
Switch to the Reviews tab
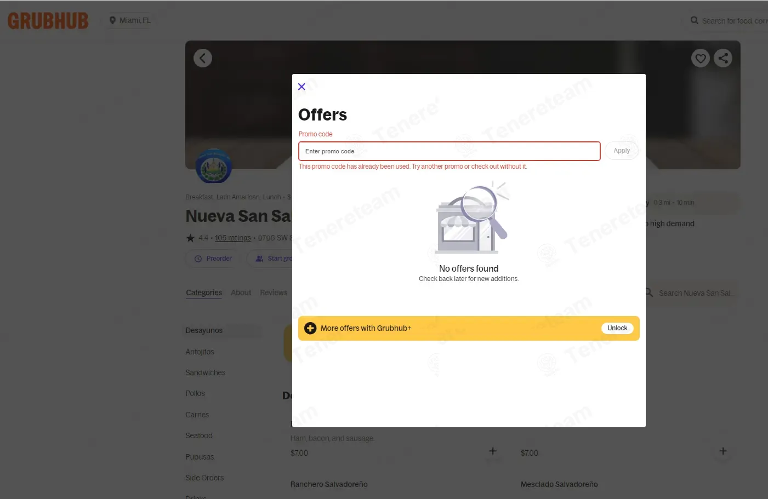click(x=274, y=292)
